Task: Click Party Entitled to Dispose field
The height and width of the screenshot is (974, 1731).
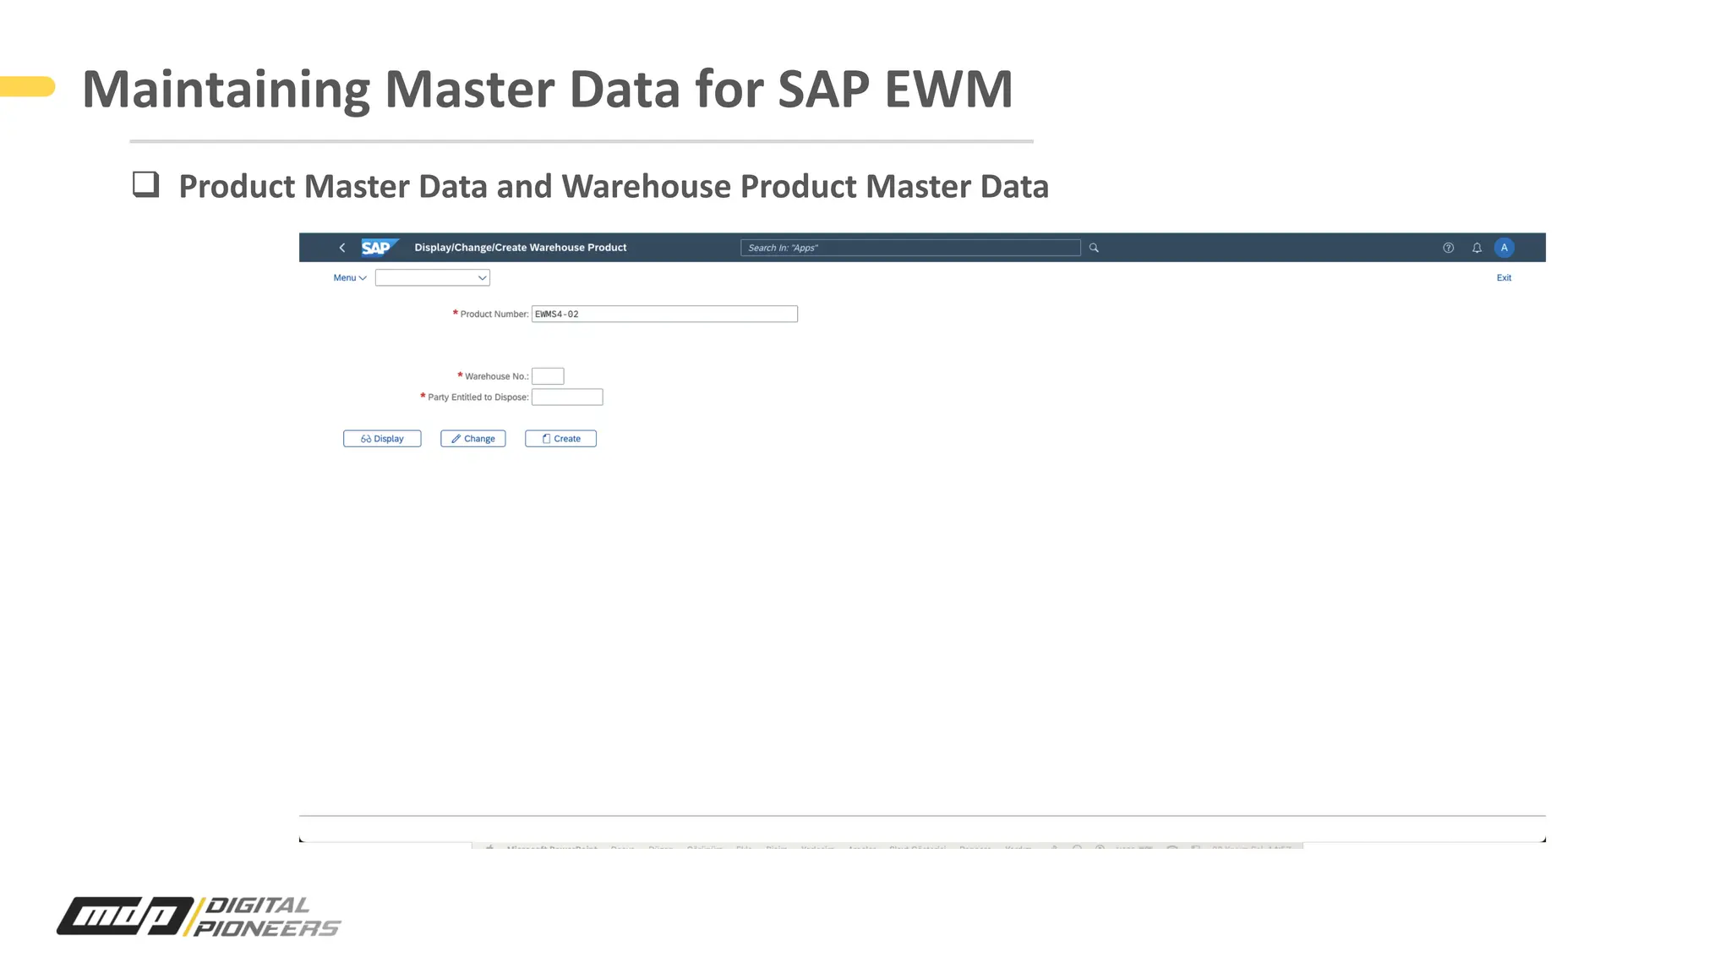Action: pos(567,397)
